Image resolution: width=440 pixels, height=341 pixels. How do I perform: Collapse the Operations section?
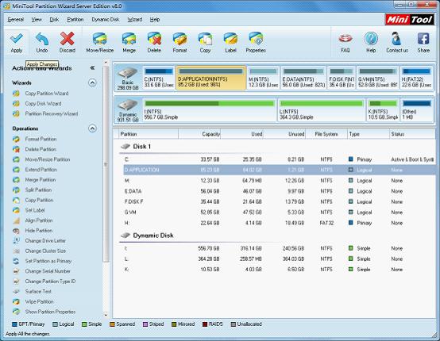click(92, 128)
